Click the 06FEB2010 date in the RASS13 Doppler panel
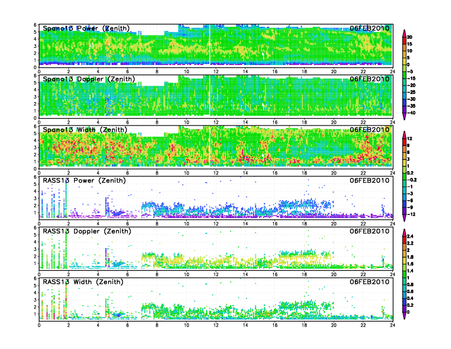Screen dimensions: 451x349 [x=370, y=231]
